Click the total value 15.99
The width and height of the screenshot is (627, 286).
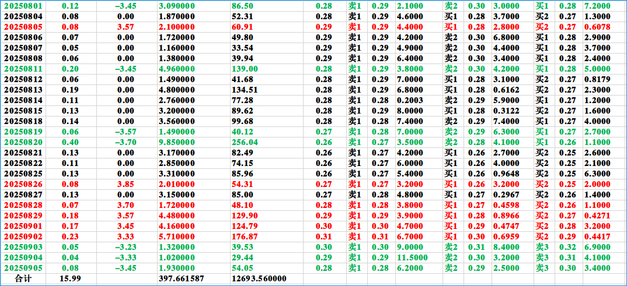click(x=72, y=278)
